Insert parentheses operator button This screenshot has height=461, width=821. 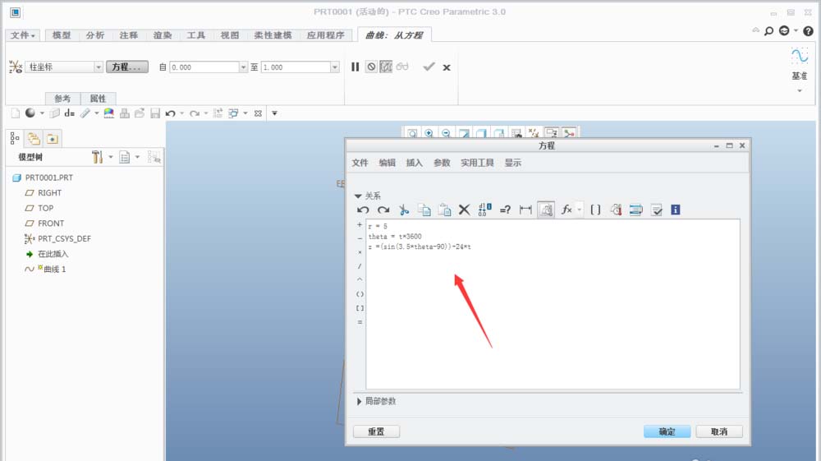click(360, 294)
